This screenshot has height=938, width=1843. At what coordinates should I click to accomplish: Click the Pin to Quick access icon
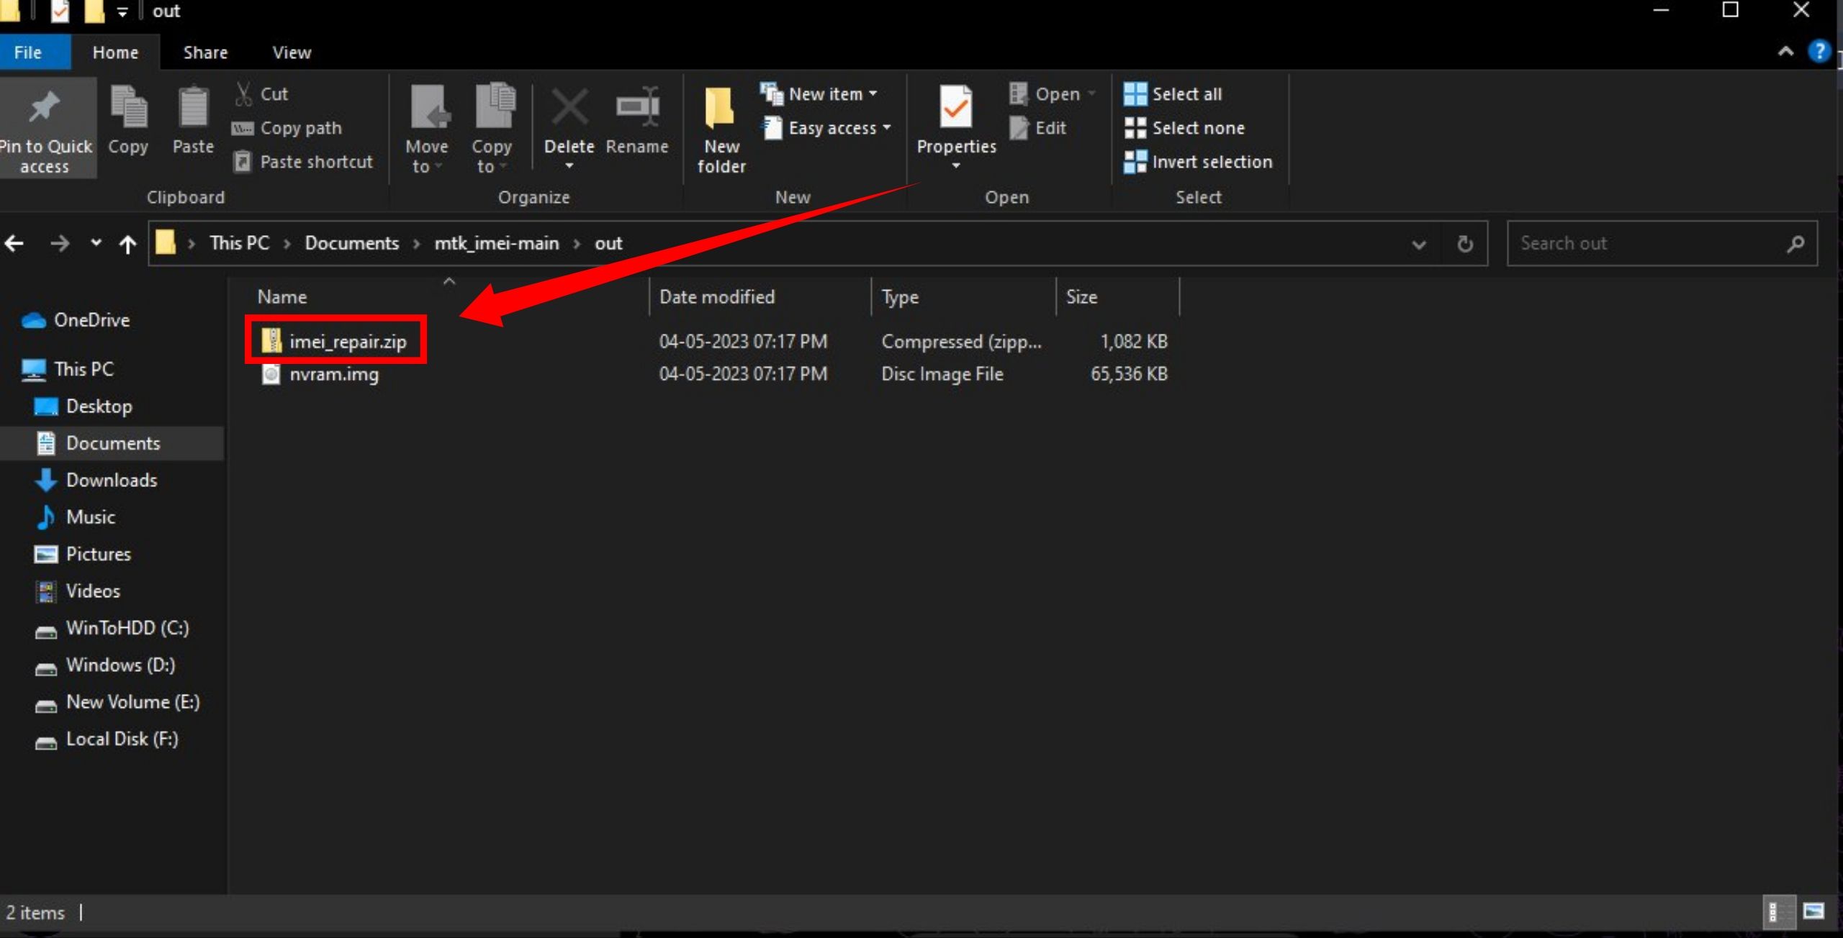click(44, 108)
